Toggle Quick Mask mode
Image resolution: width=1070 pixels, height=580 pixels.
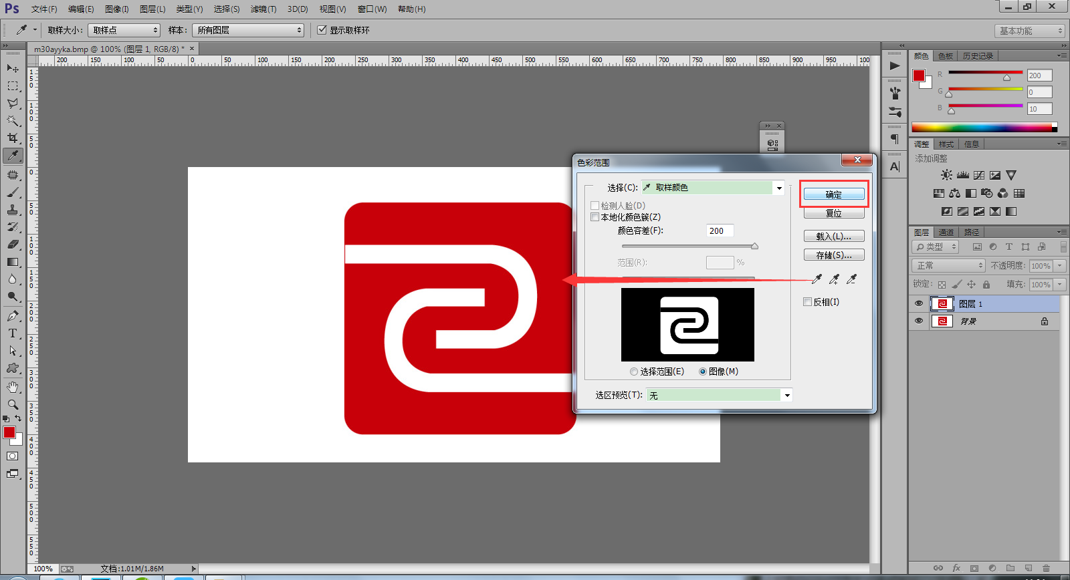[13, 456]
